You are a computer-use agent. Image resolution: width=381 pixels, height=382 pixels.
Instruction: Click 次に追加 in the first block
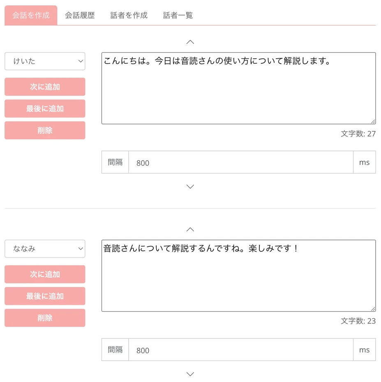point(45,87)
